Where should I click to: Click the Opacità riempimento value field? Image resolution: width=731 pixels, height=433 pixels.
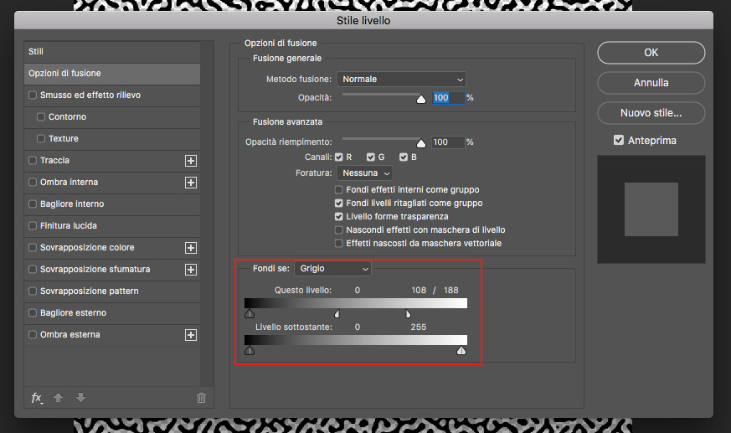click(x=448, y=142)
